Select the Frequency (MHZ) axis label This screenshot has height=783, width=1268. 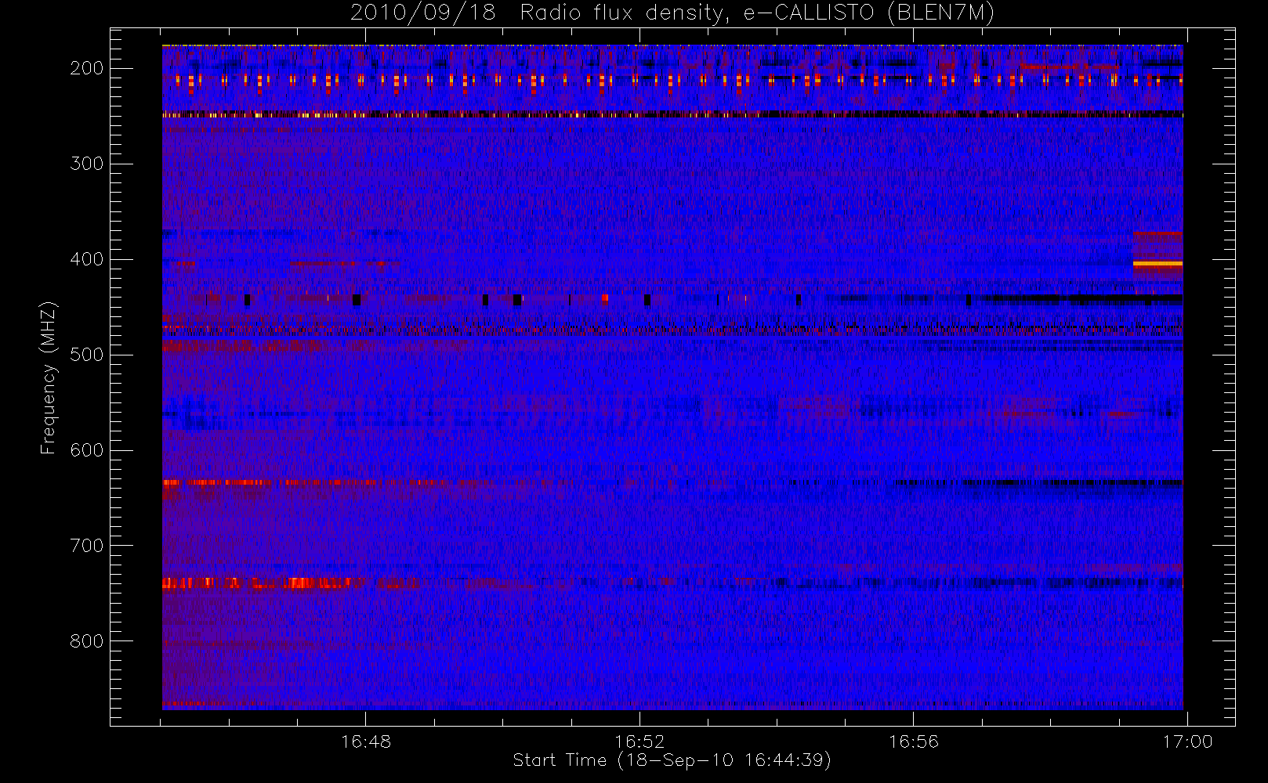pyautogui.click(x=49, y=377)
